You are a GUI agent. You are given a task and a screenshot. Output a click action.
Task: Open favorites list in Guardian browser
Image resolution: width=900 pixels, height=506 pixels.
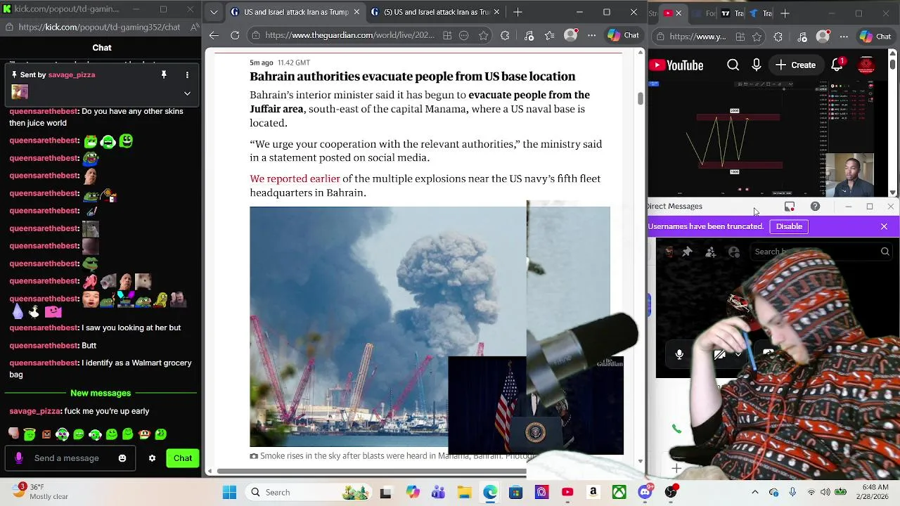(x=549, y=35)
